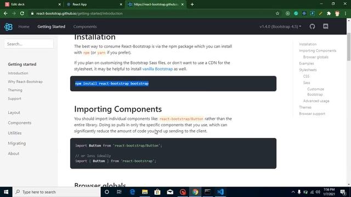Click the highlighted npm install command text
The height and width of the screenshot is (197, 351).
coord(112,84)
